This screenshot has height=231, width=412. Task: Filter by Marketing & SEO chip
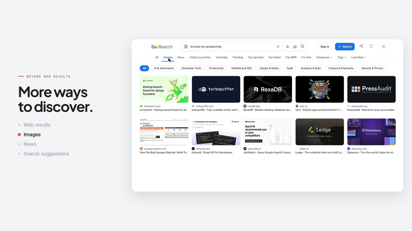click(242, 68)
